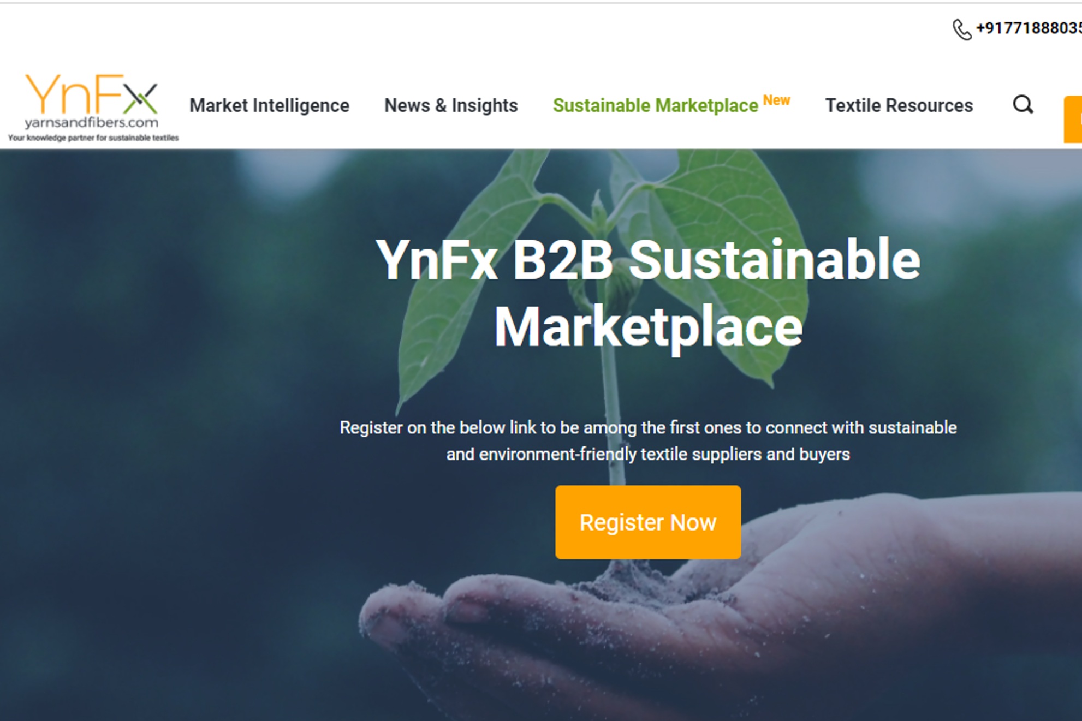Click the seedling hero banner image
The image size is (1082, 721).
[x=541, y=435]
